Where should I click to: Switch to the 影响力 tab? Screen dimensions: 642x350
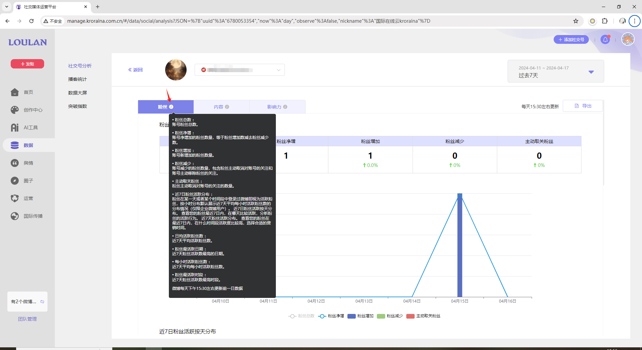278,107
